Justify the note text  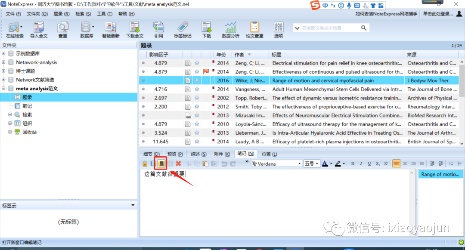[422, 164]
